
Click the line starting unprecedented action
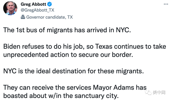[68, 55]
